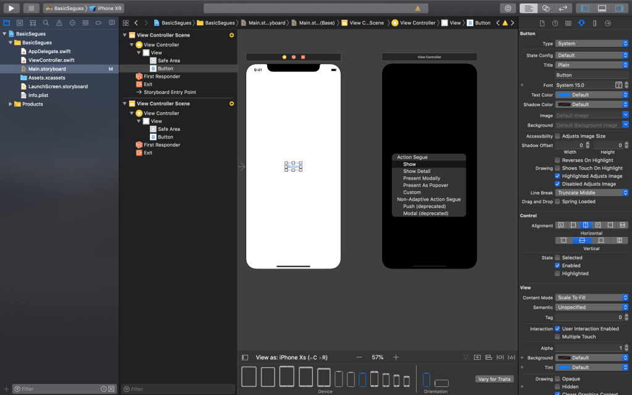Toggle the document outline sidebar
632x395 pixels.
pos(244,357)
